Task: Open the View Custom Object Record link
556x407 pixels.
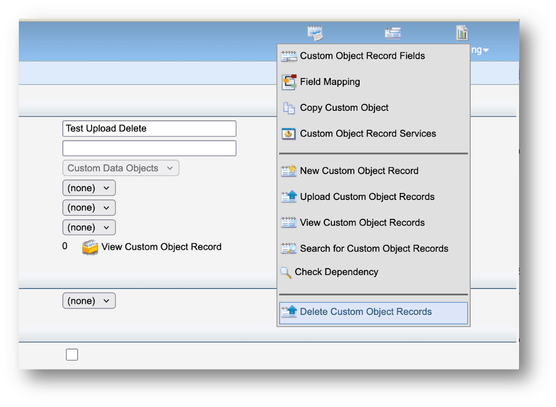Action: 162,247
